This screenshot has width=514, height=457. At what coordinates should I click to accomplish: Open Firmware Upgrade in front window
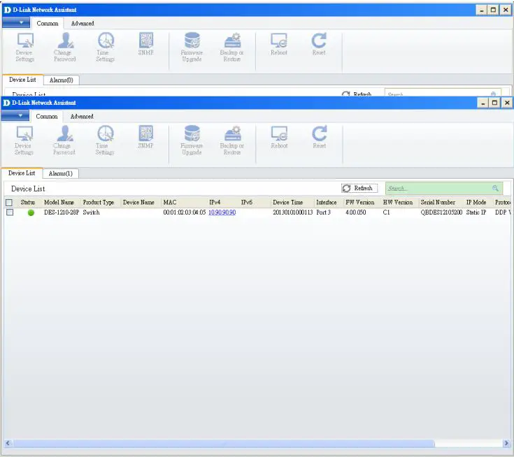(192, 140)
